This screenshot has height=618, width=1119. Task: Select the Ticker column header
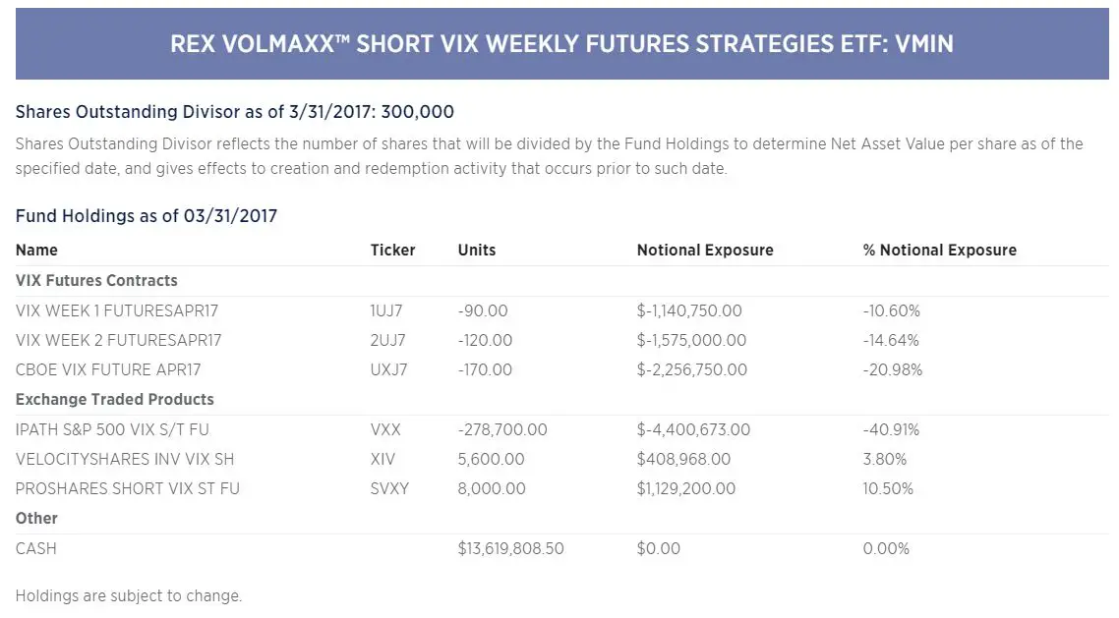392,251
